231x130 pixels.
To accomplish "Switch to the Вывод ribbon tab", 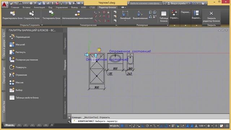I will tap(74, 7).
